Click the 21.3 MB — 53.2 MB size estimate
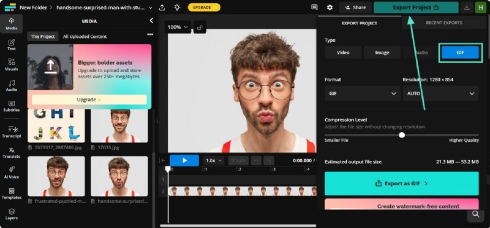490x228 pixels. (x=458, y=162)
